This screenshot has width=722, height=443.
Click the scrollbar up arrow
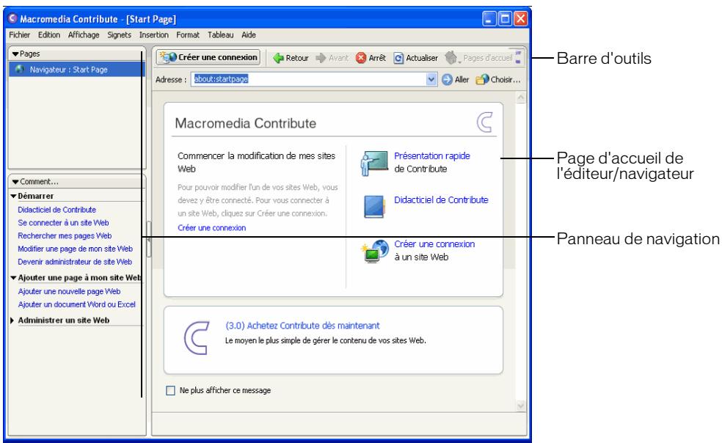point(521,98)
